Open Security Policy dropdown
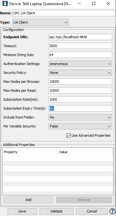This screenshot has width=116, height=216. tap(80, 73)
